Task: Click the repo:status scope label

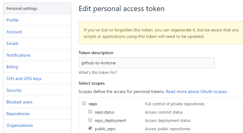Action: (104, 112)
